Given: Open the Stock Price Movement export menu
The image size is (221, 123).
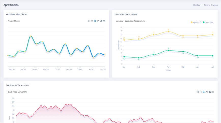Looking at the screenshot, I should tap(213, 92).
